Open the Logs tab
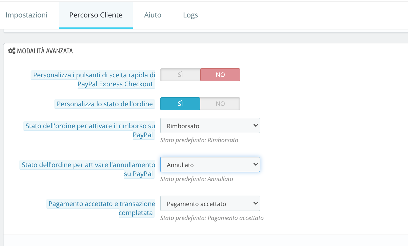408x246 pixels. (190, 15)
